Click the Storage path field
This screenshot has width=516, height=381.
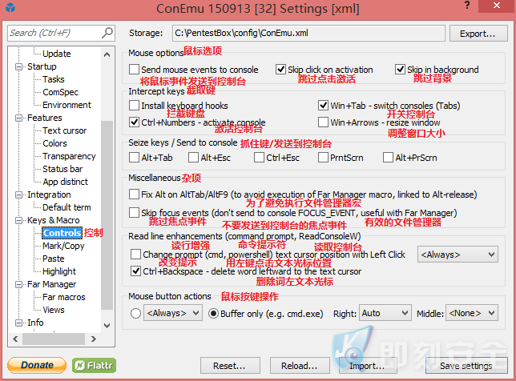click(308, 33)
